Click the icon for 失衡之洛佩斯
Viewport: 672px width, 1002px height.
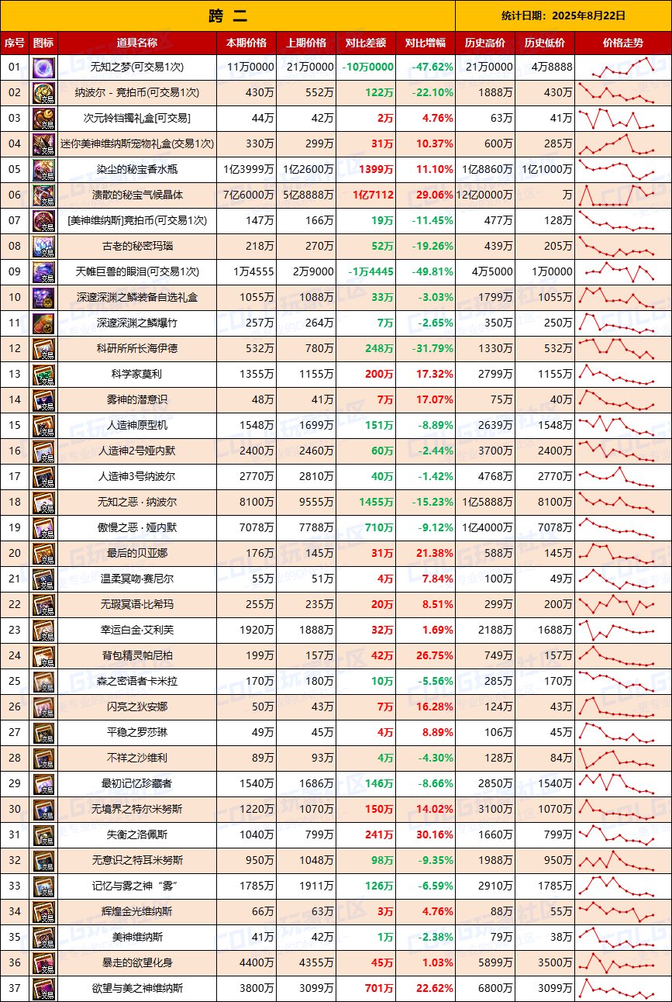[x=43, y=835]
